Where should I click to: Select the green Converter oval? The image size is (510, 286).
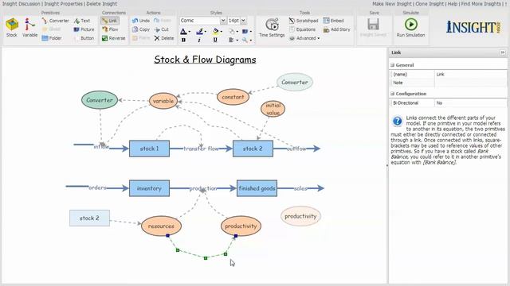[100, 100]
